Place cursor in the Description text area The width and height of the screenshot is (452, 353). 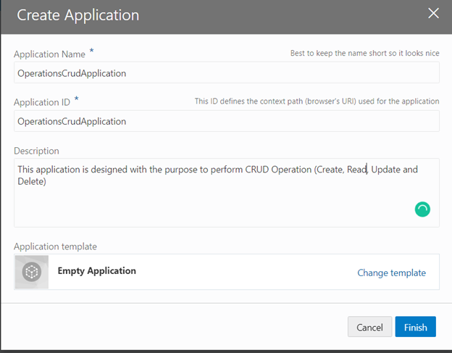click(x=227, y=193)
